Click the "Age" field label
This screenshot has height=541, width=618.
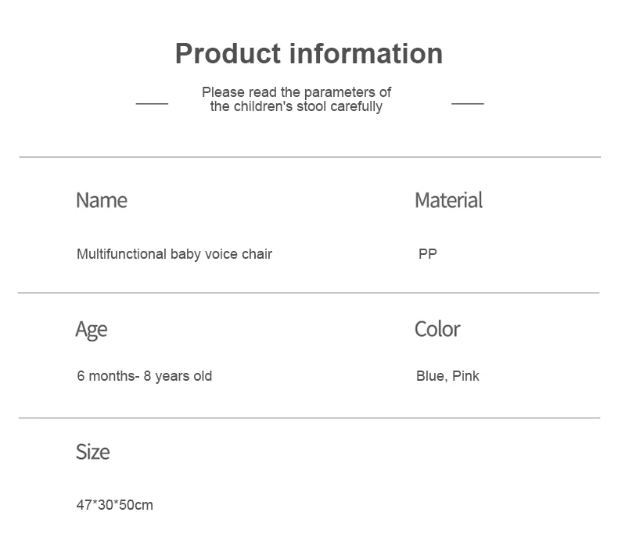(91, 329)
